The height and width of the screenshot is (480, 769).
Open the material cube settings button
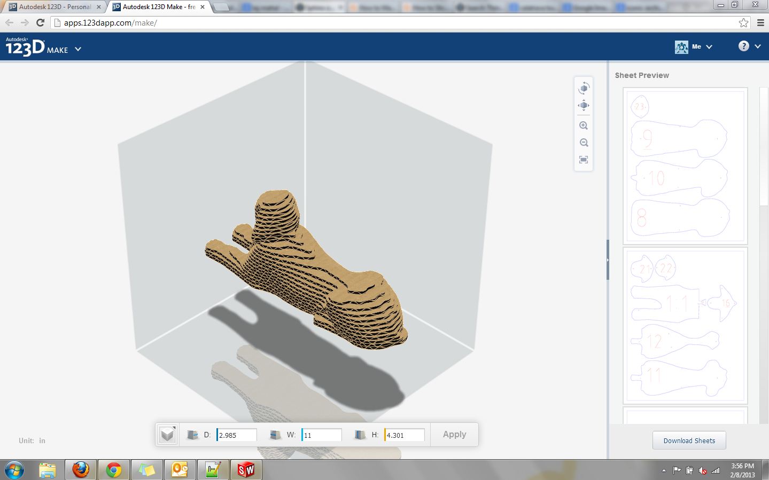coord(167,435)
